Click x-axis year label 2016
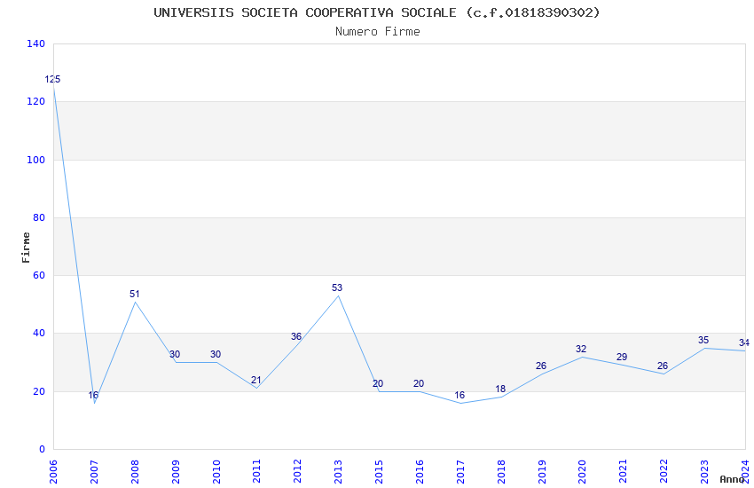This screenshot has height=488, width=754. (x=420, y=471)
